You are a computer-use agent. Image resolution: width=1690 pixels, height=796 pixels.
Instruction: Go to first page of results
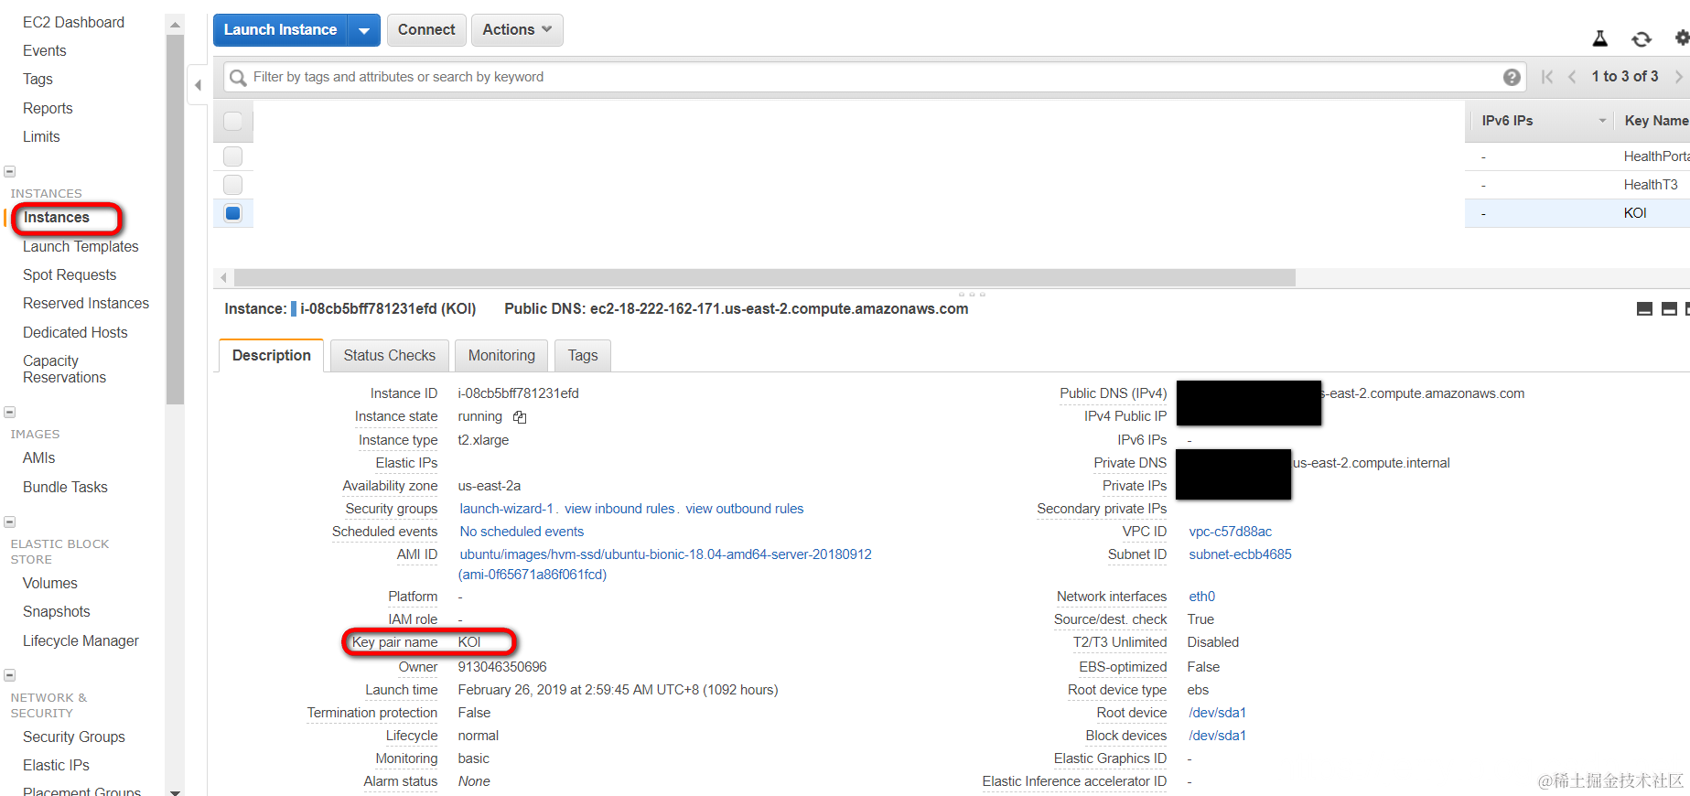[x=1547, y=77]
